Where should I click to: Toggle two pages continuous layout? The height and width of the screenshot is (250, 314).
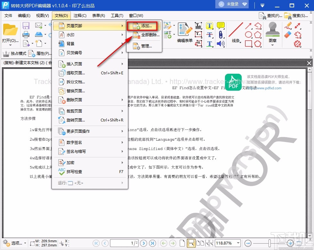pos(209,243)
